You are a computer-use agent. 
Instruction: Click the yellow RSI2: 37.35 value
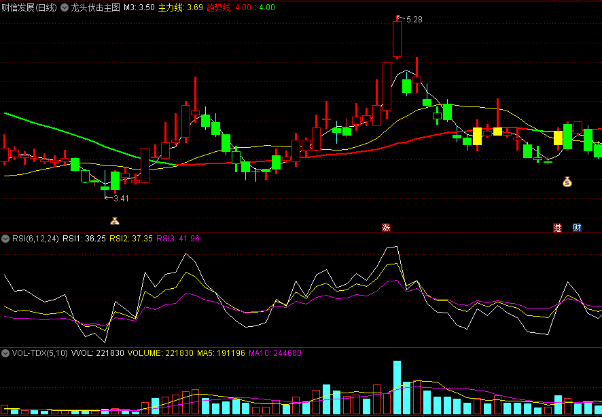132,239
